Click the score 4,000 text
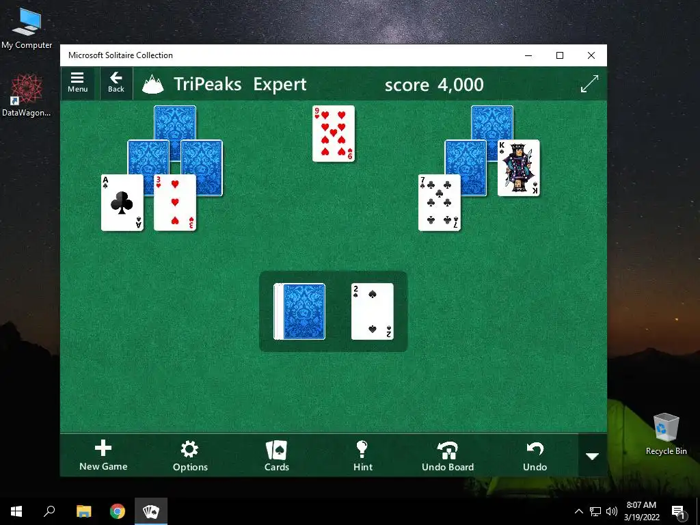 tap(434, 84)
